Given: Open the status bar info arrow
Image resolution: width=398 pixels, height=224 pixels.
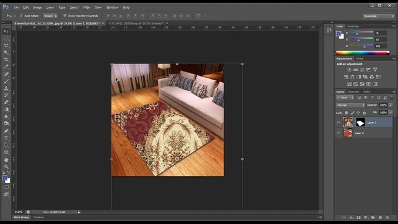Looking at the screenshot, I should 79,212.
